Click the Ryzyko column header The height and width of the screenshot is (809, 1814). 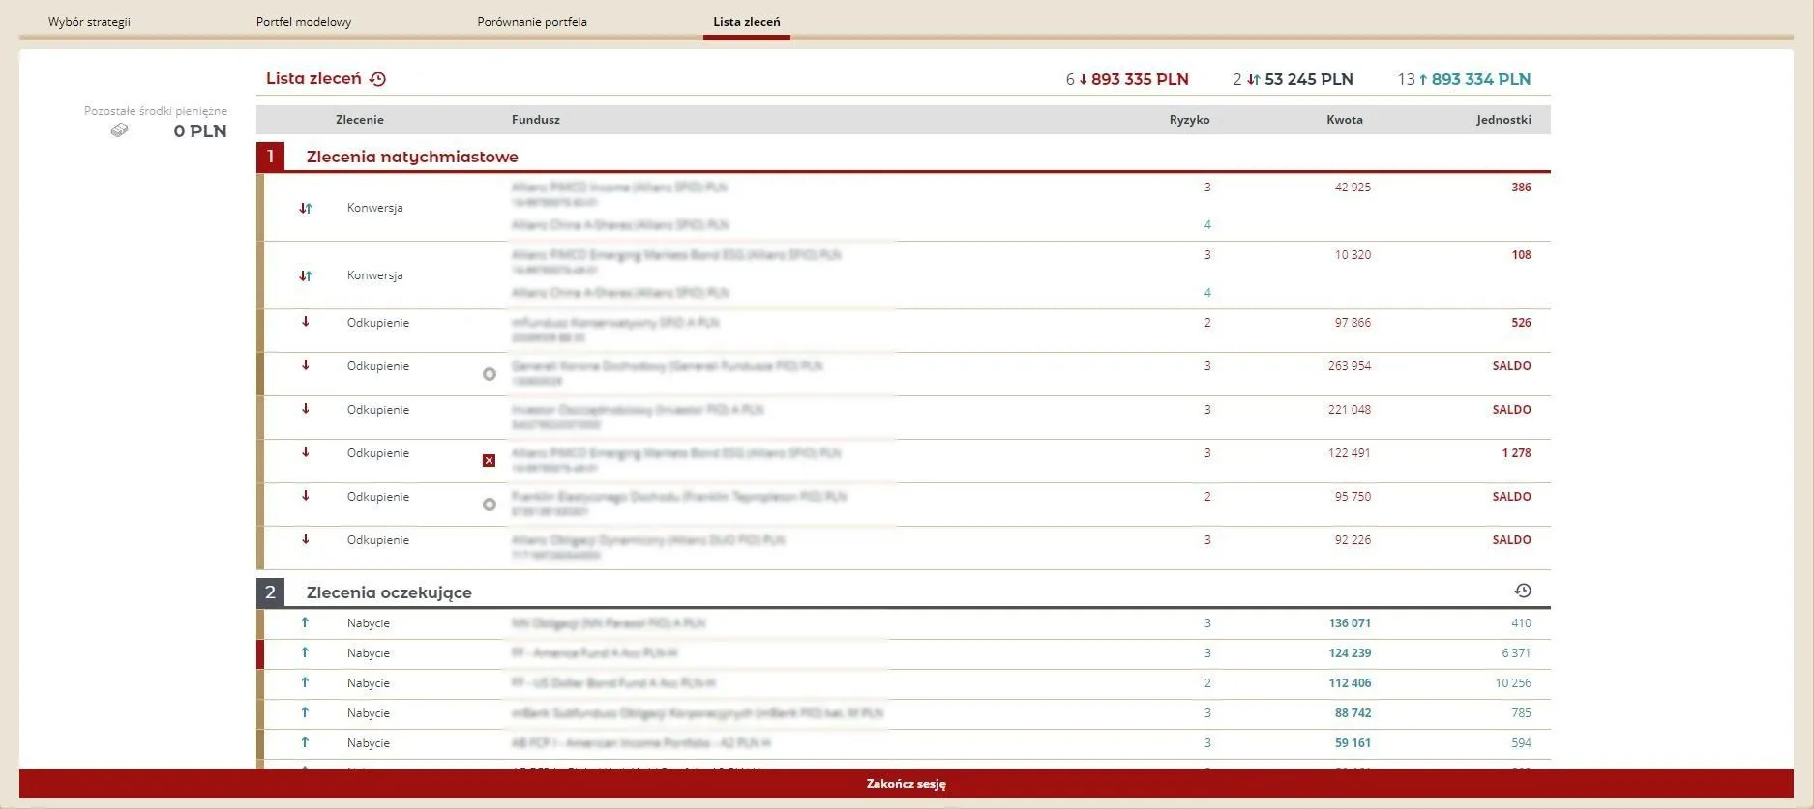point(1189,120)
